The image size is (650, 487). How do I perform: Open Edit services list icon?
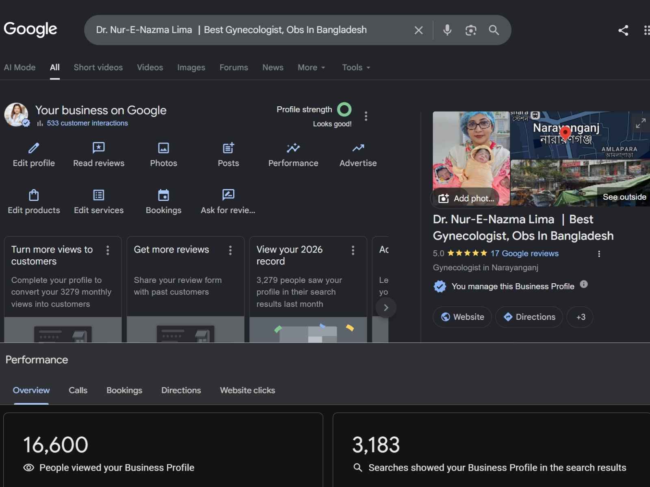point(99,195)
